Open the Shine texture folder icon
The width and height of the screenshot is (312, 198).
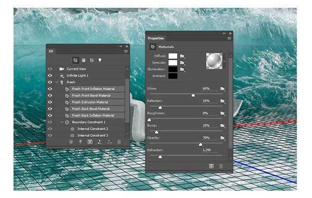tap(223, 89)
